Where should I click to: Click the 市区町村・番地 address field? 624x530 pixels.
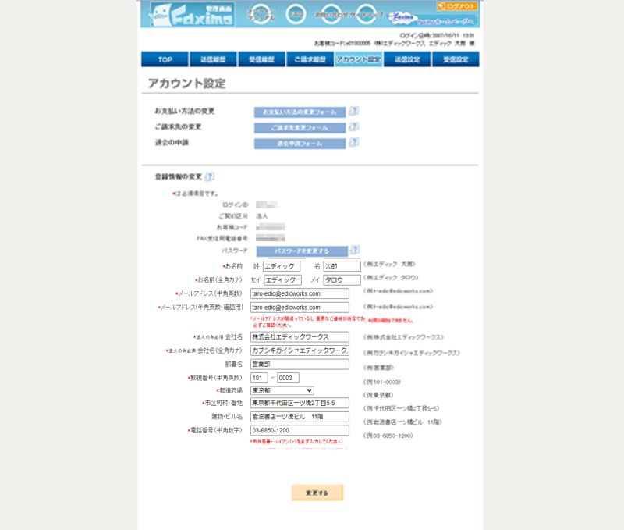coord(300,403)
